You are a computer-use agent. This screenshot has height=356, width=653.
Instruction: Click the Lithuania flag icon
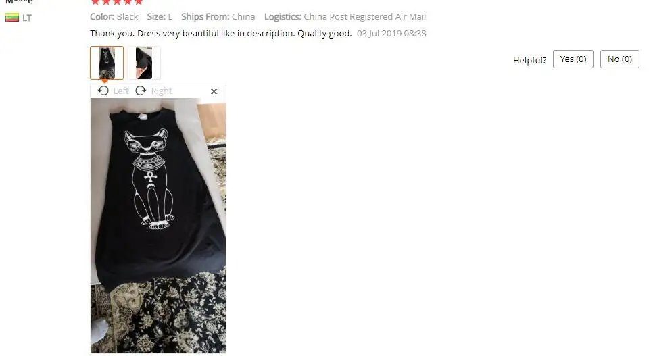click(x=12, y=17)
